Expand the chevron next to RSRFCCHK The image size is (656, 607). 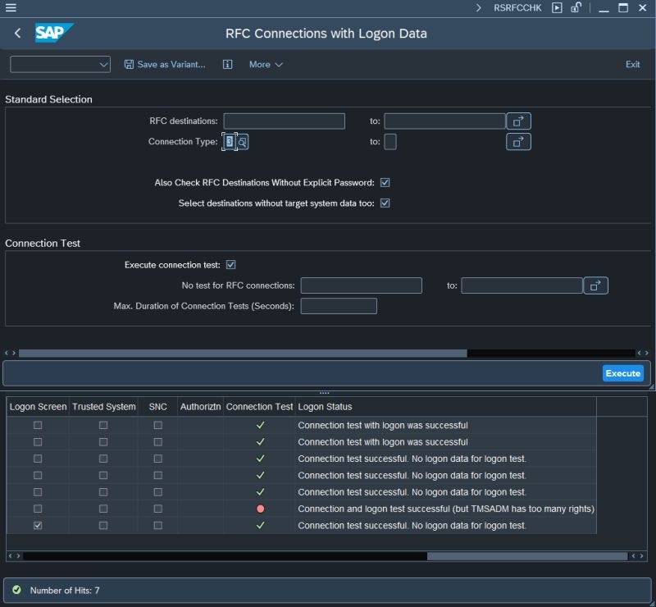478,8
